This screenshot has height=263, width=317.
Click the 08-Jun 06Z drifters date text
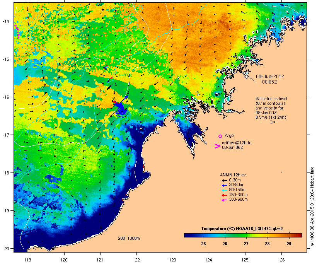[232, 147]
